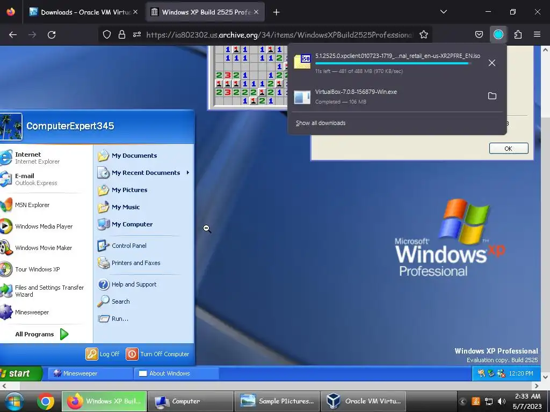Viewport: 550px width, 412px height.
Task: Toggle the downloads panel toolbar icon
Action: pyautogui.click(x=498, y=34)
